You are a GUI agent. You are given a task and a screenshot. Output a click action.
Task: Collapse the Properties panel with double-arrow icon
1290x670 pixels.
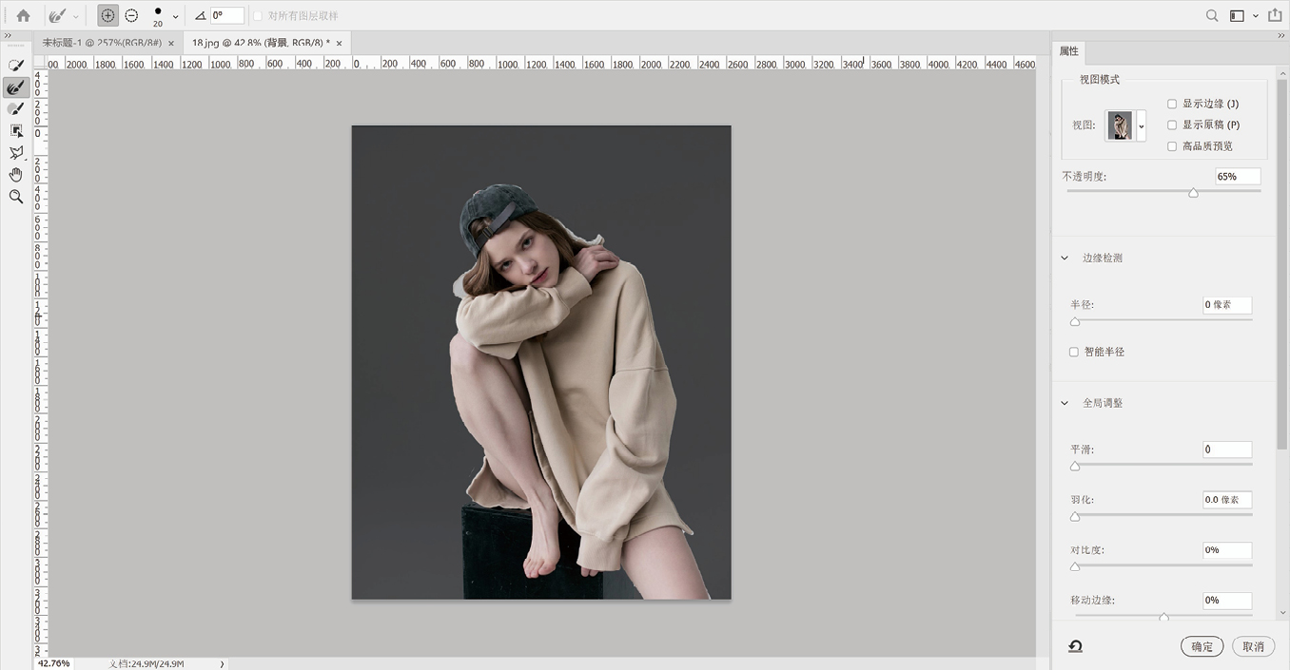coord(1281,36)
